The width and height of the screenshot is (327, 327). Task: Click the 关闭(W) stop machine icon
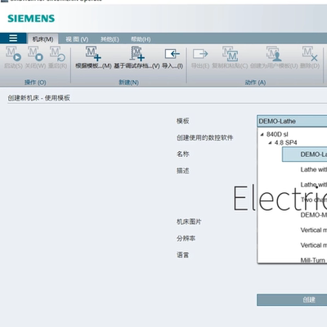click(x=35, y=54)
